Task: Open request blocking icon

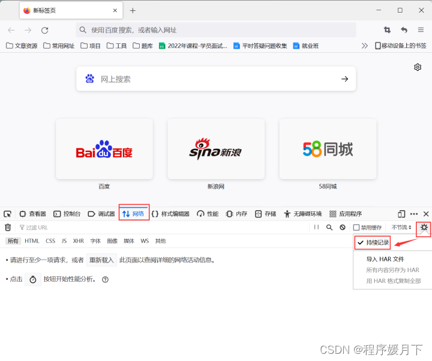Action: point(343,227)
